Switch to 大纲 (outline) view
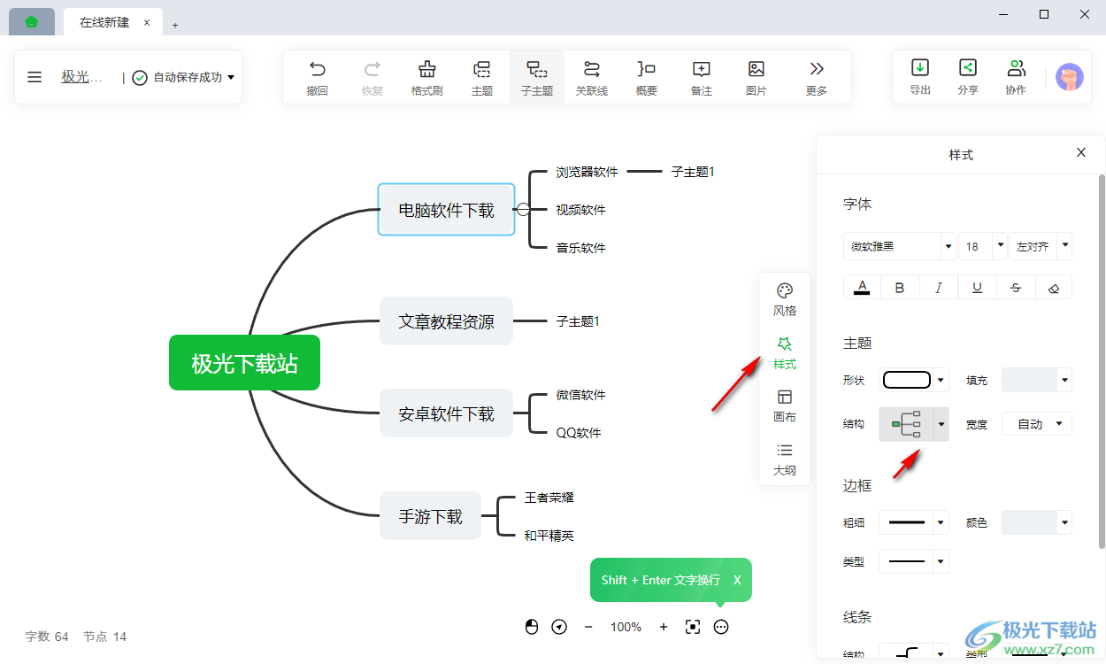 tap(785, 459)
